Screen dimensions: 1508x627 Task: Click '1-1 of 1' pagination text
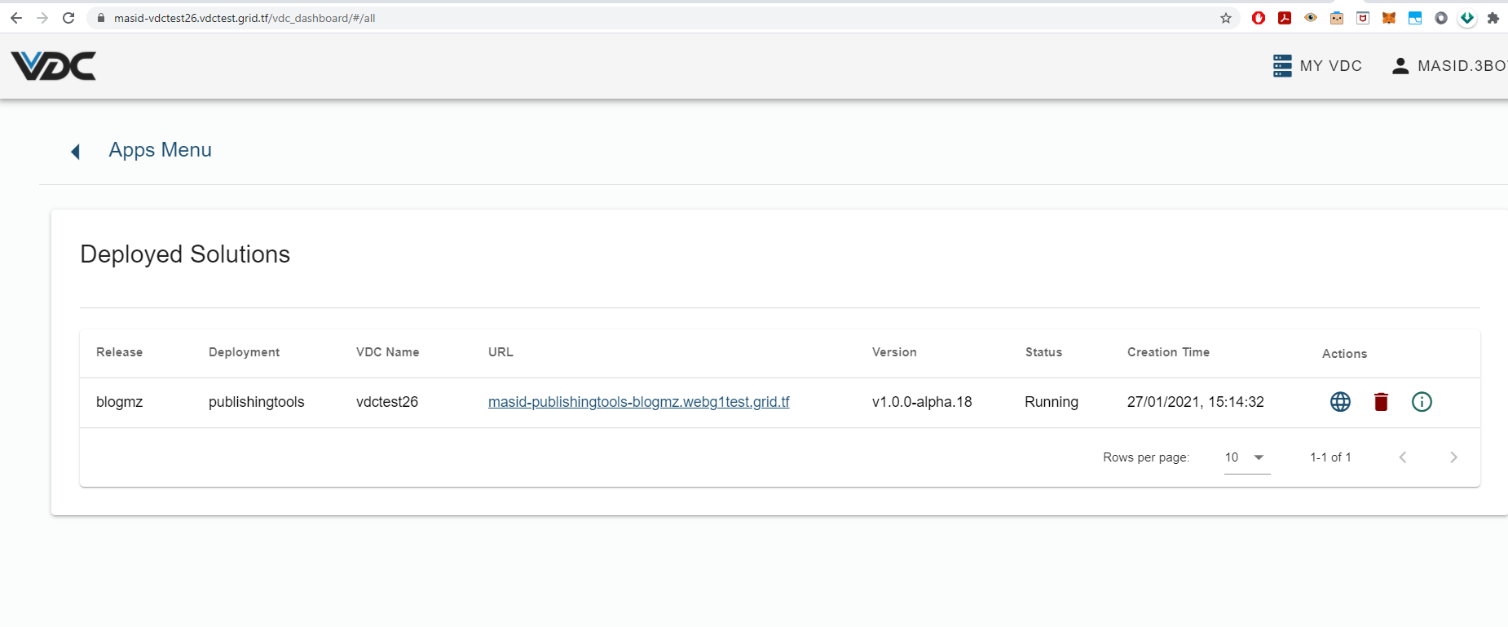(x=1330, y=457)
